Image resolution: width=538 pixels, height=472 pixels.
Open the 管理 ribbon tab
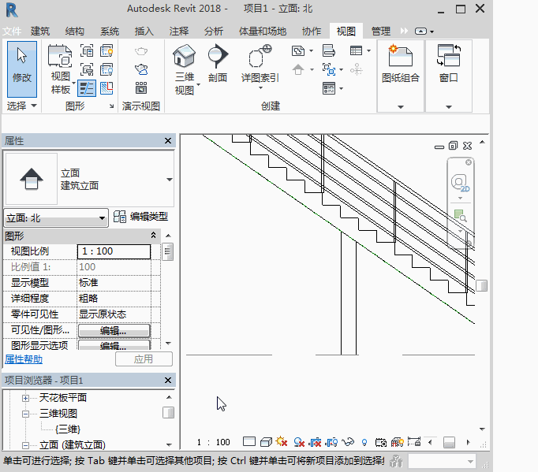(x=380, y=32)
